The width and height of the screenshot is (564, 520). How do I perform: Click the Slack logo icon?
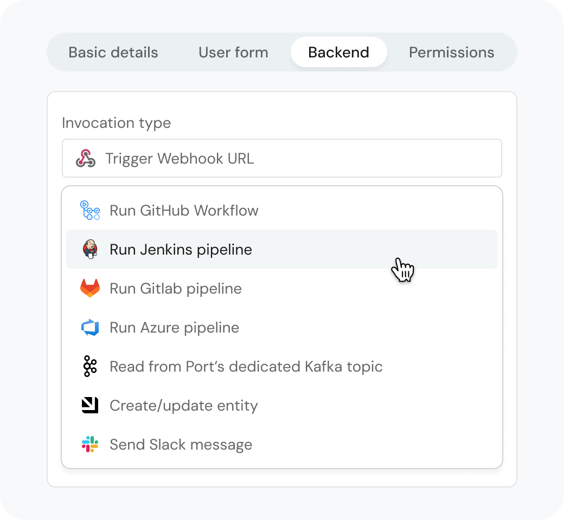point(90,445)
